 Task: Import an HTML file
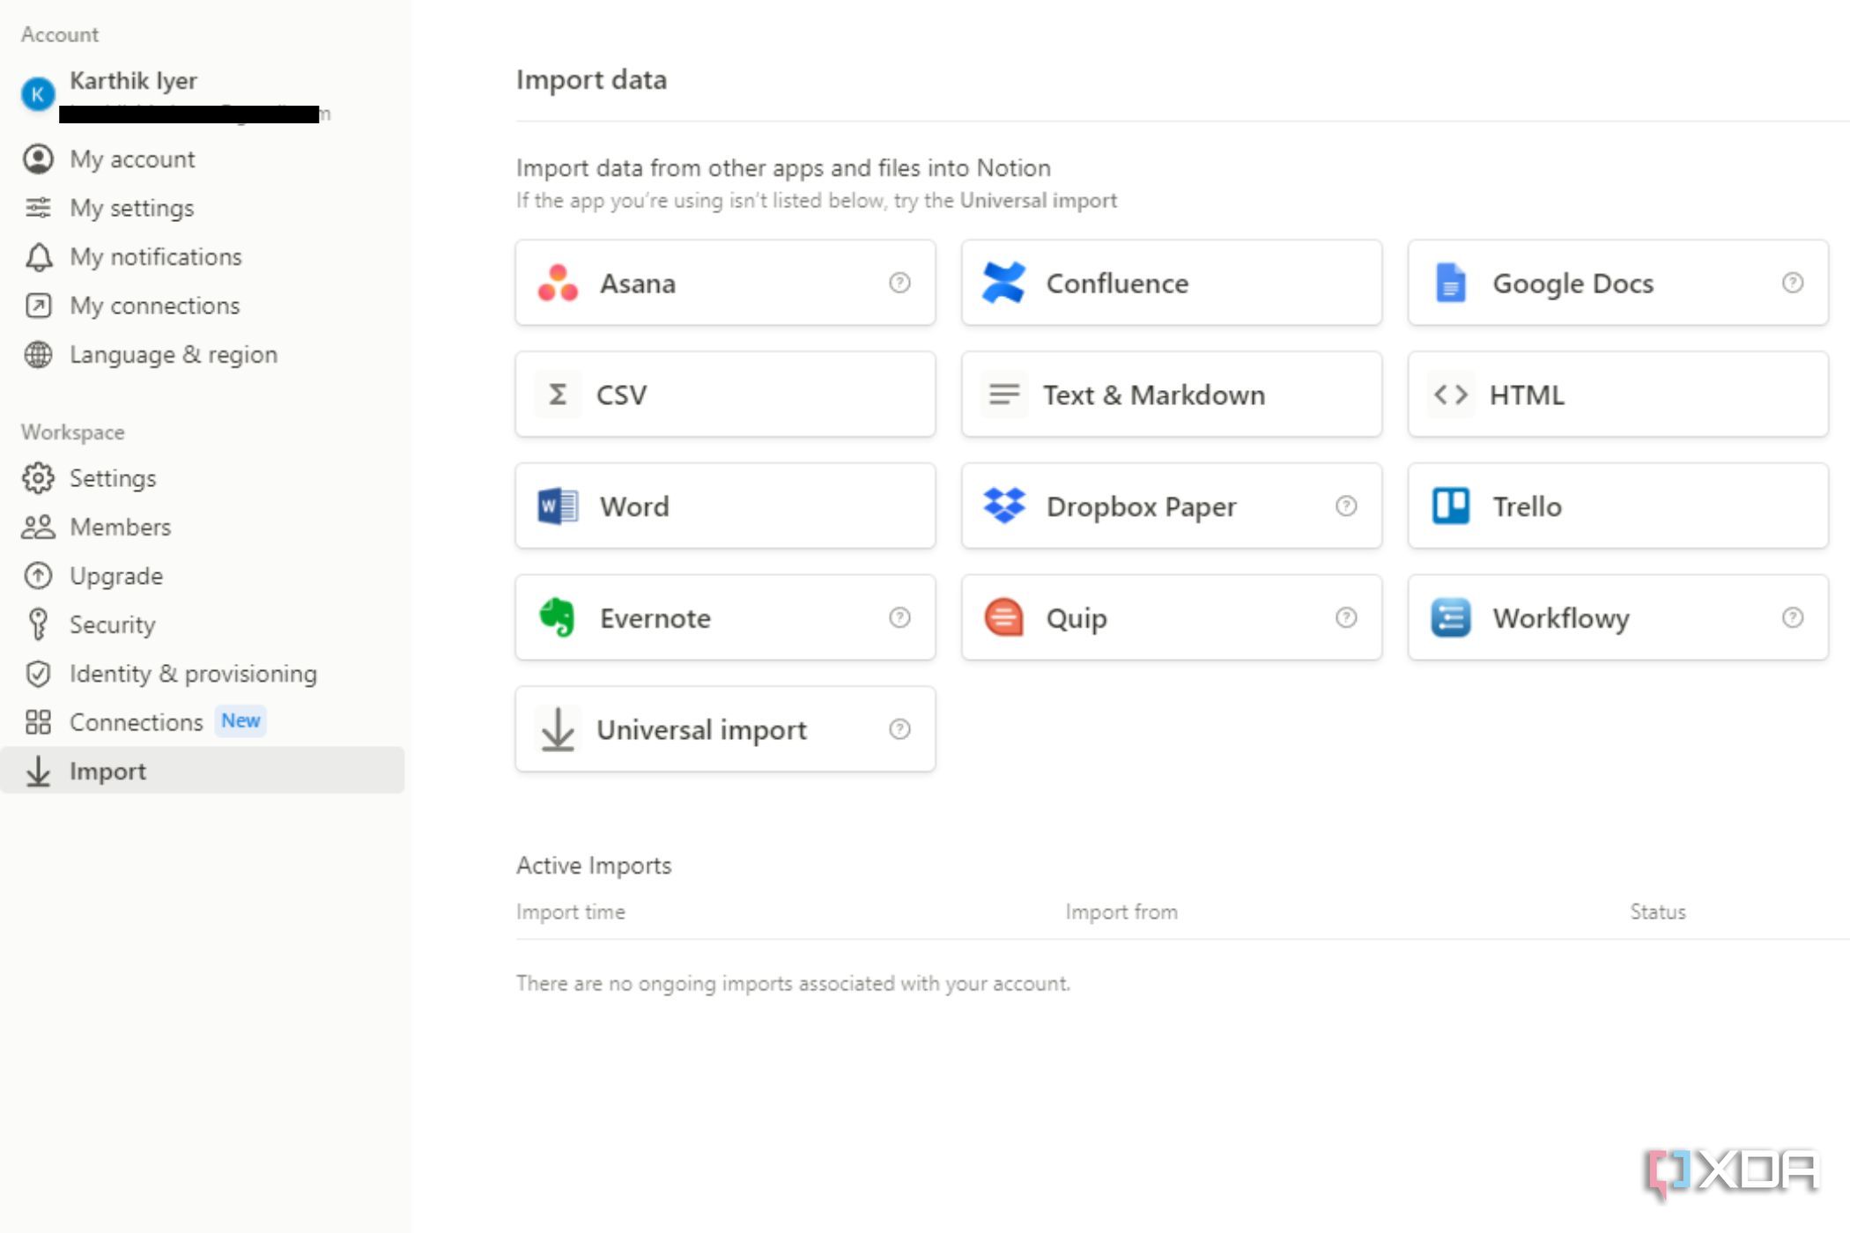pyautogui.click(x=1618, y=394)
